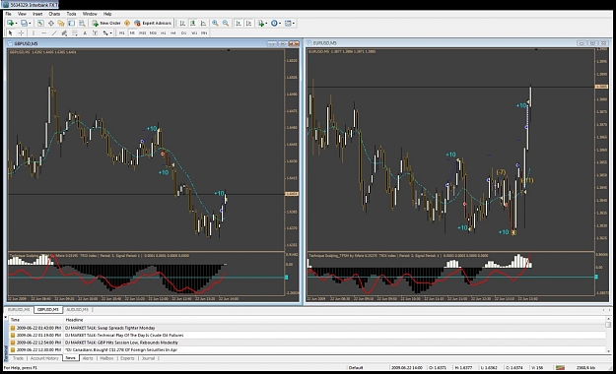The image size is (616, 374).
Task: Switch timeframe to H1
Action: (x=163, y=33)
